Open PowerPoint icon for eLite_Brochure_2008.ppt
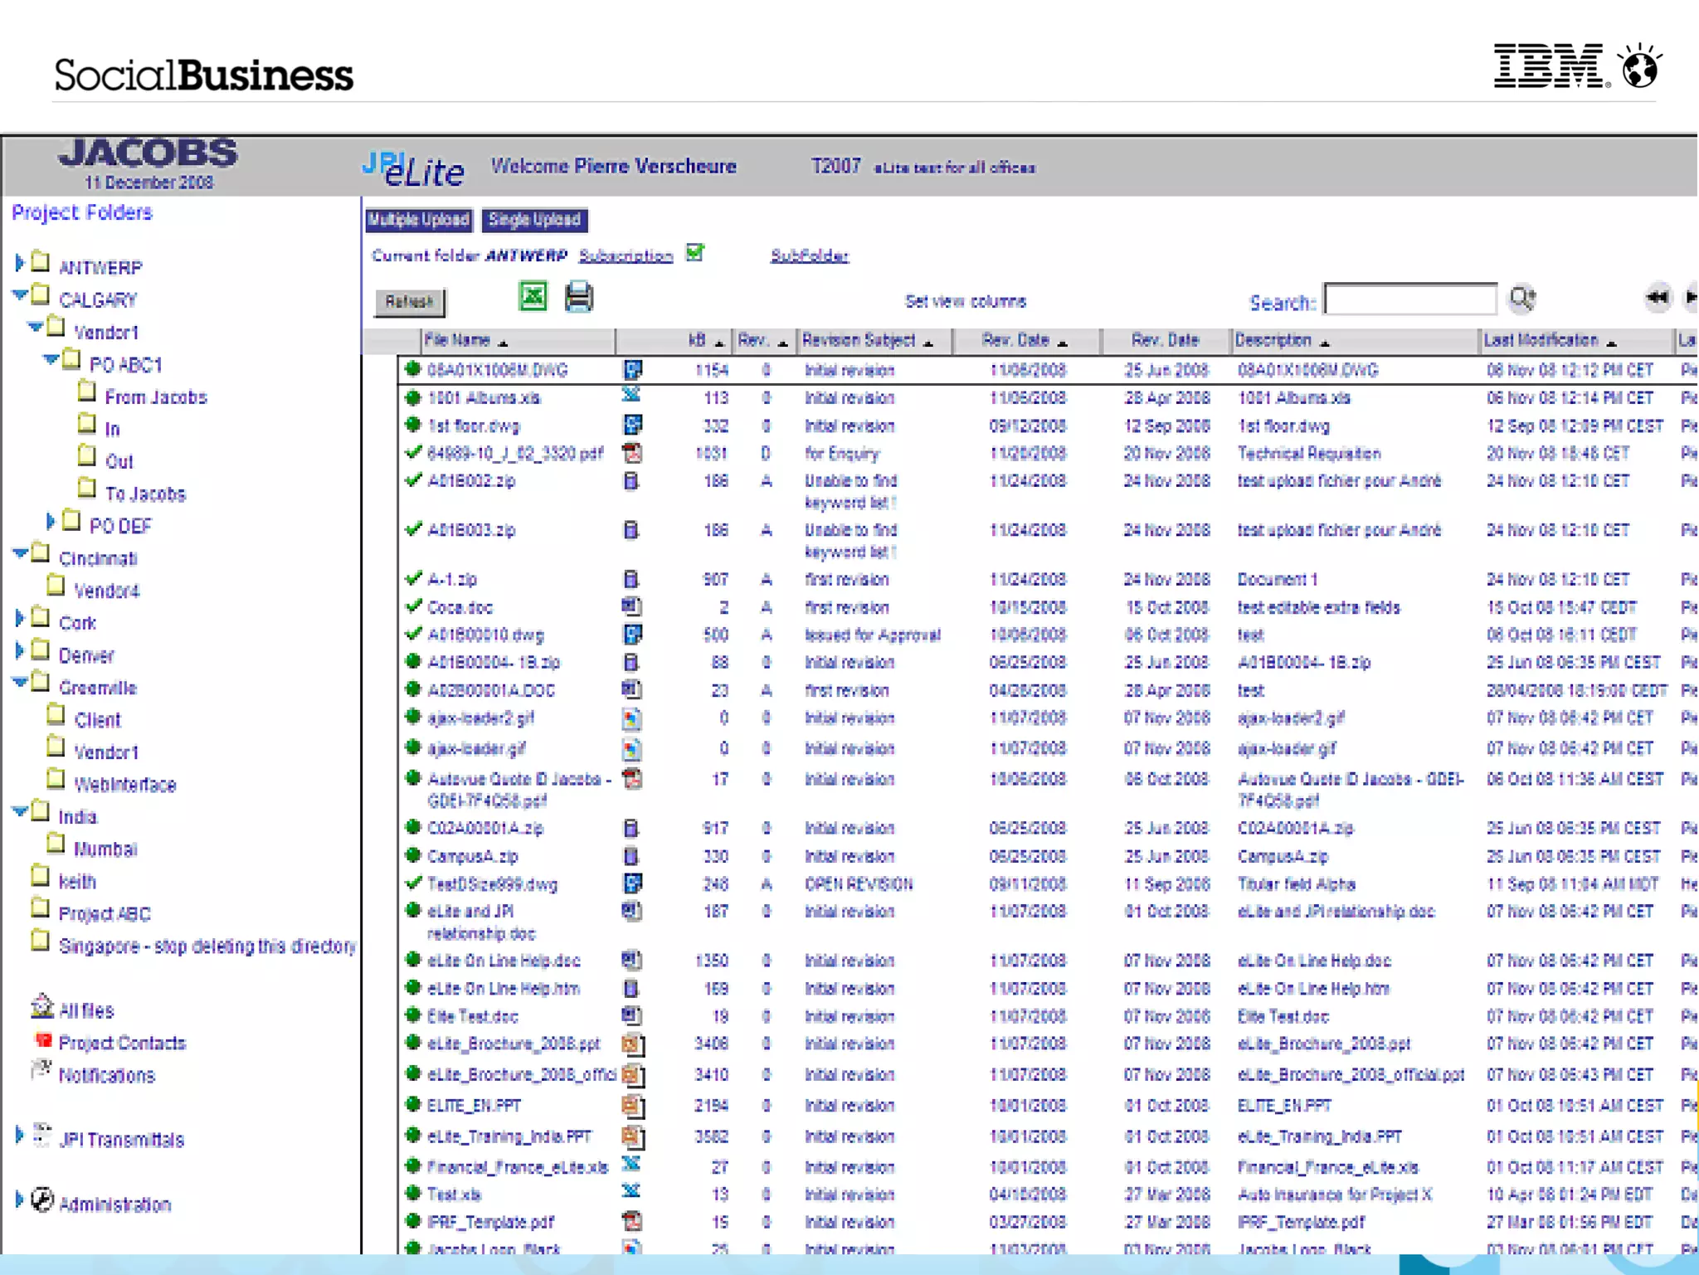This screenshot has width=1699, height=1275. click(633, 1044)
